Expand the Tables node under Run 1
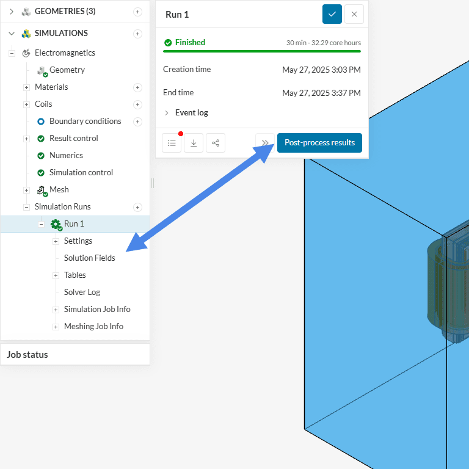This screenshot has height=469, width=469. point(56,275)
